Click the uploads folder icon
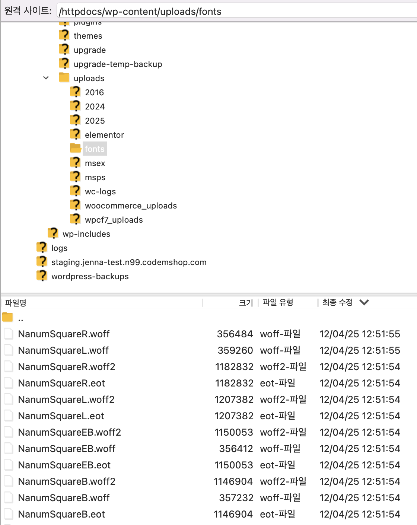The image size is (417, 525). 64,78
